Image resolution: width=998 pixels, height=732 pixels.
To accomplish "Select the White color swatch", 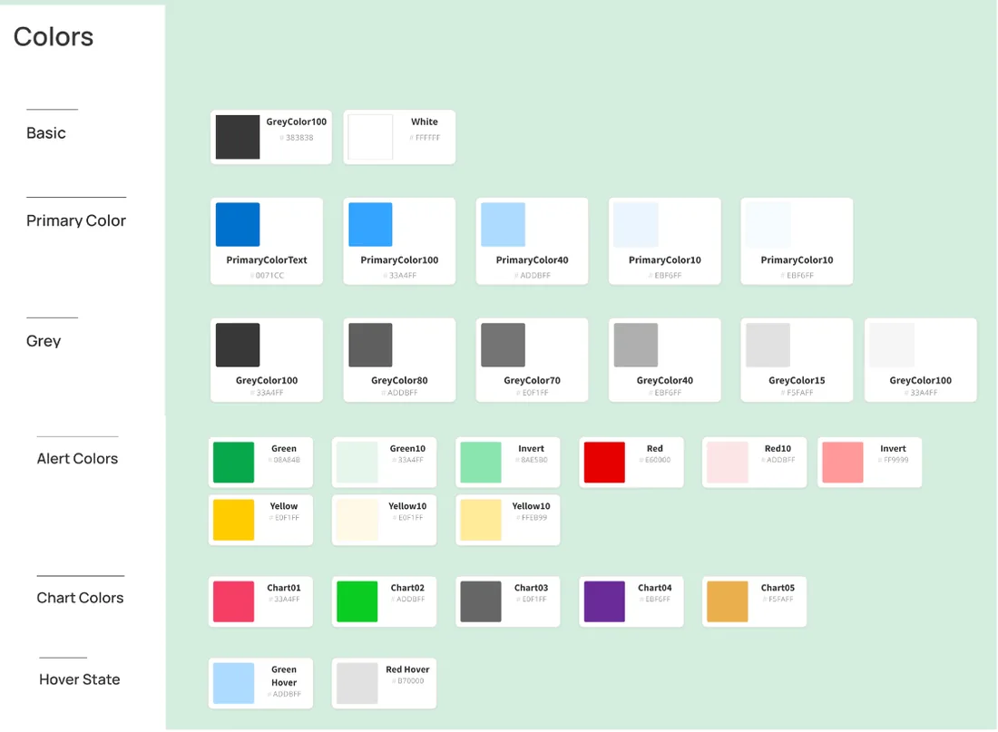I will 370,137.
